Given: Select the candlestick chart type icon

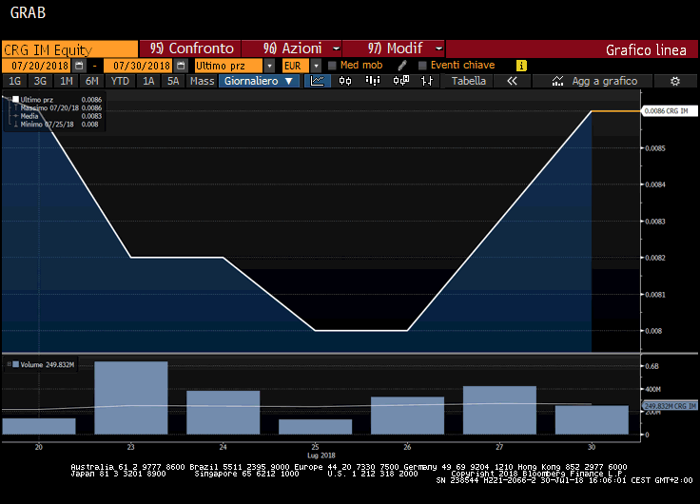Looking at the screenshot, I should coord(345,82).
